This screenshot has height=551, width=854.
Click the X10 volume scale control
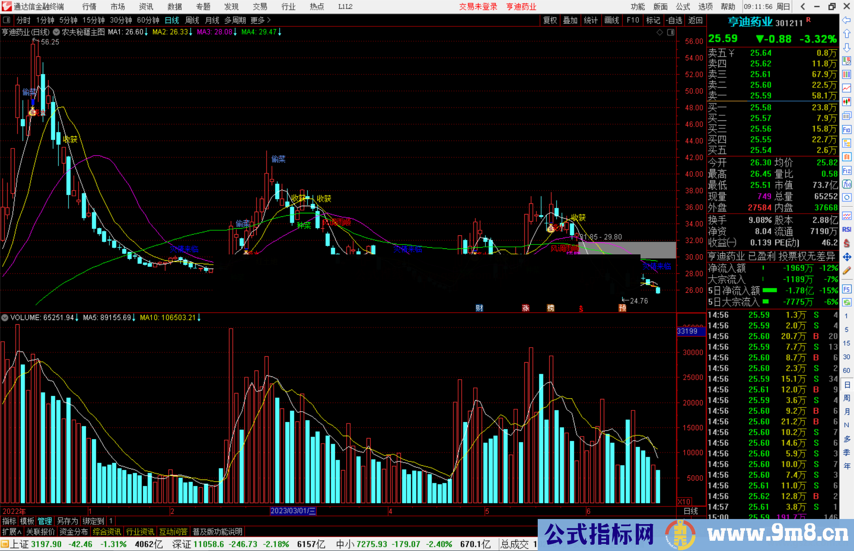pyautogui.click(x=684, y=502)
